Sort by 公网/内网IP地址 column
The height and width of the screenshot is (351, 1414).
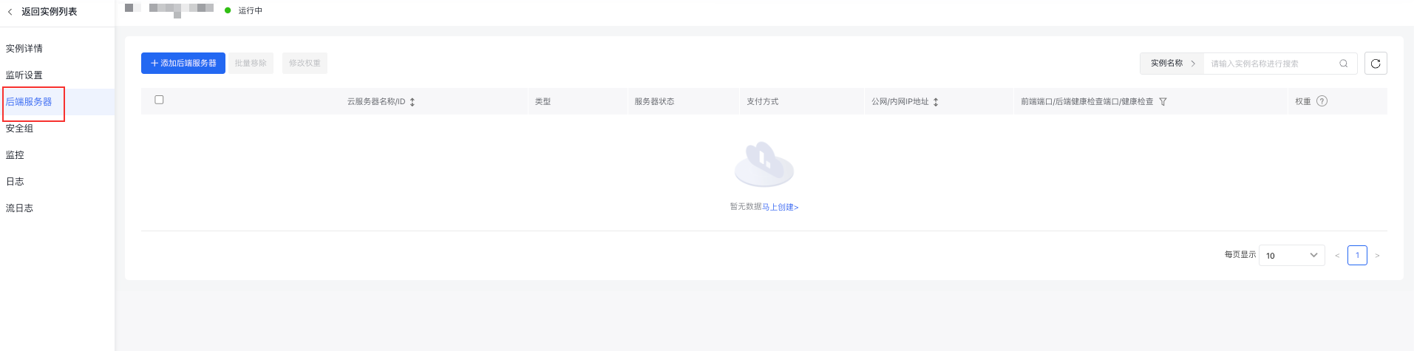click(x=936, y=102)
